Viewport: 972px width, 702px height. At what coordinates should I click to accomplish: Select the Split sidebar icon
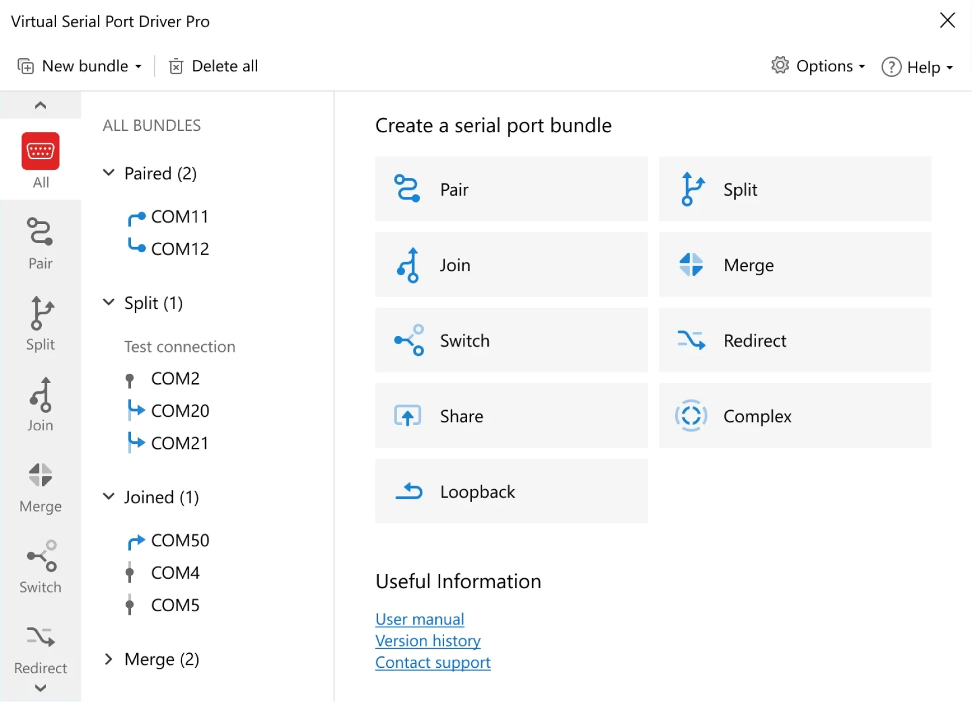[40, 324]
